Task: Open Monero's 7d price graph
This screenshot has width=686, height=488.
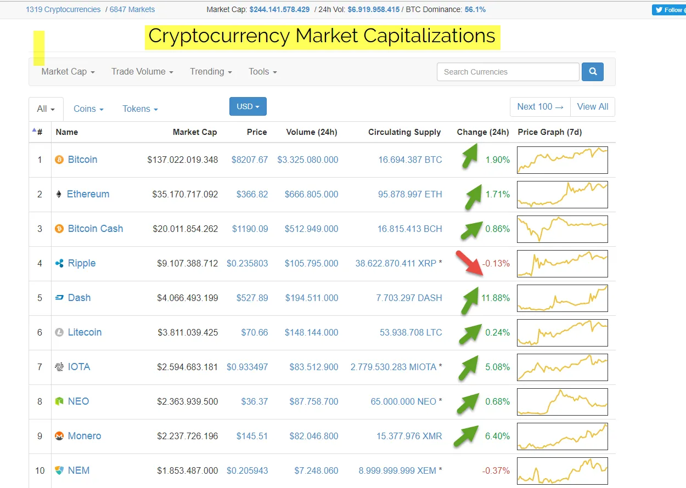Action: (563, 436)
